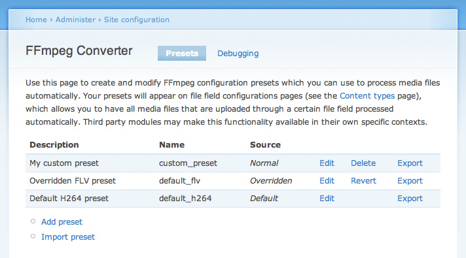
Task: Export the Default H264 preset
Action: [410, 199]
